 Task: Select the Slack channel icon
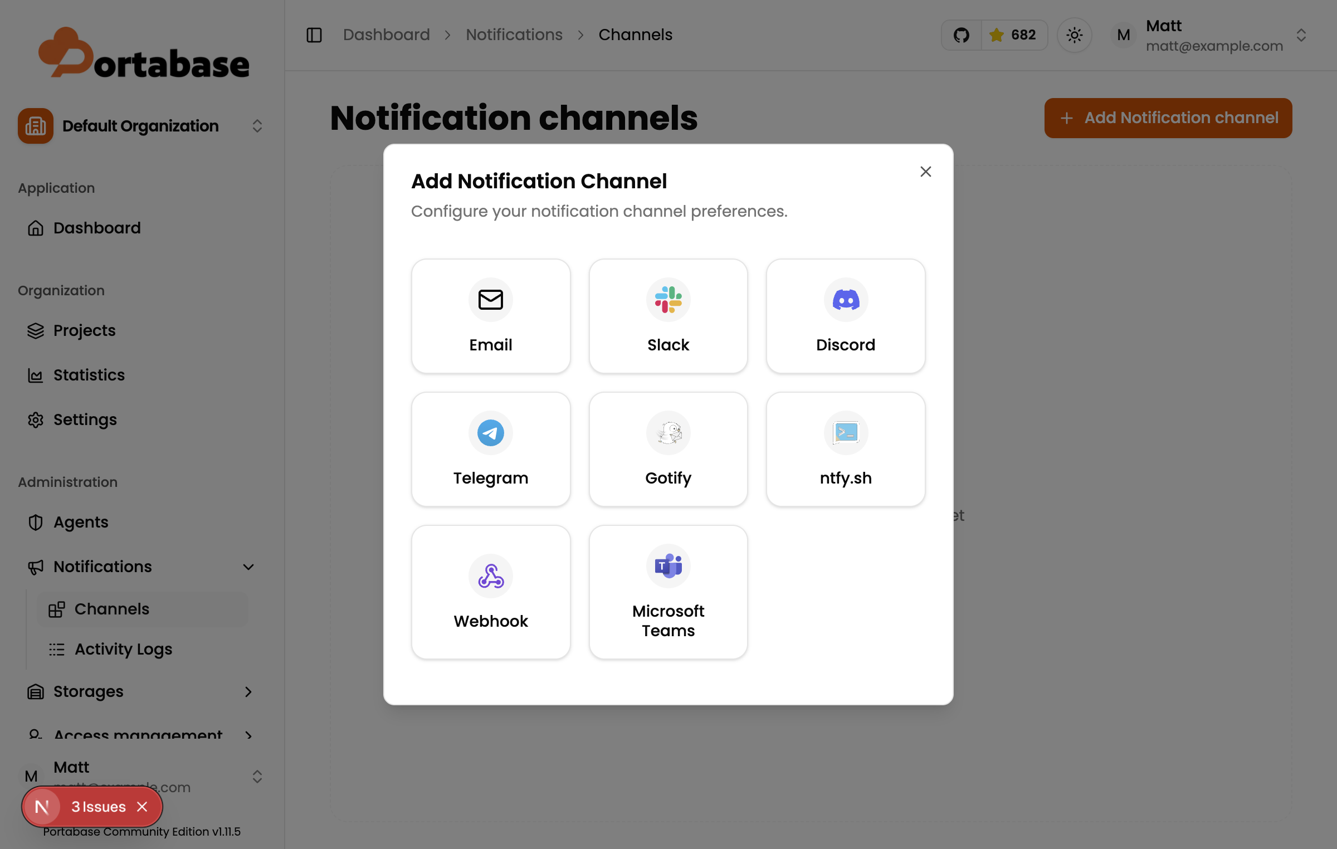[x=668, y=300]
